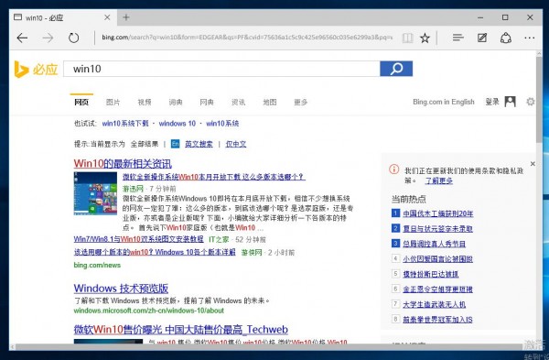The image size is (549, 360).
Task: Switch to the 词典 tab
Action: click(176, 102)
